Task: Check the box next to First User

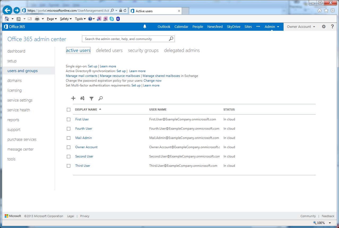Action: (x=69, y=119)
